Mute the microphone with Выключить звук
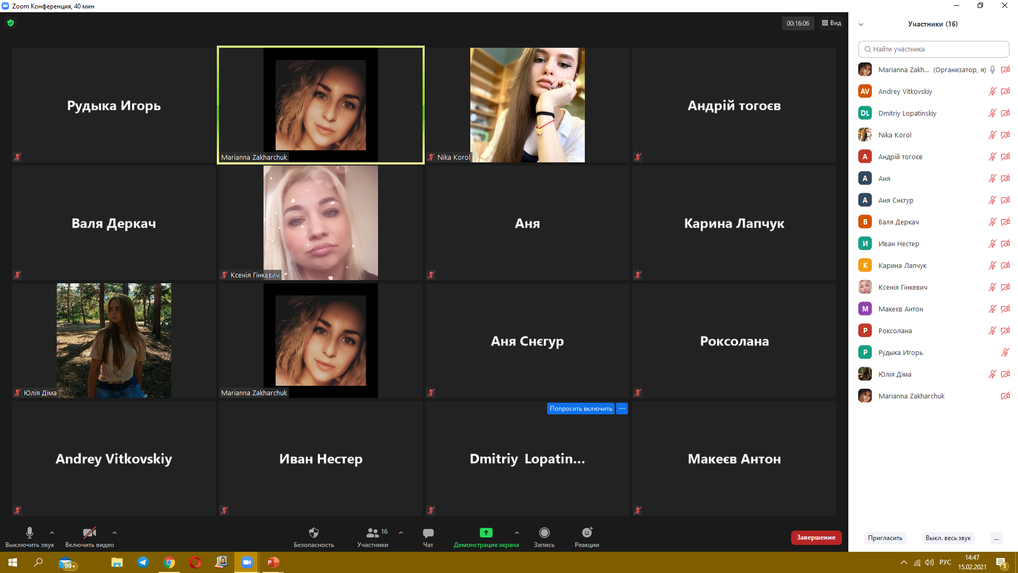Screen dimensions: 1018x573 click(x=30, y=533)
